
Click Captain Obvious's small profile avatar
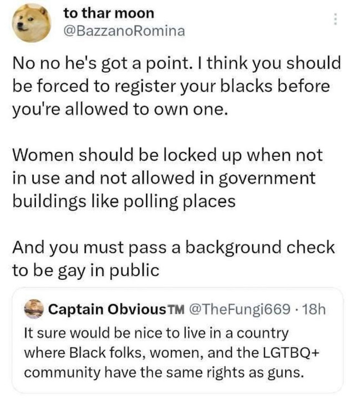click(x=35, y=309)
